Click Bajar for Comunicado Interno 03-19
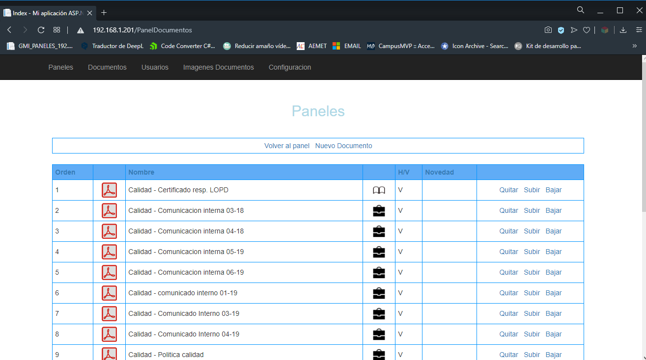This screenshot has width=646, height=360. [x=553, y=313]
